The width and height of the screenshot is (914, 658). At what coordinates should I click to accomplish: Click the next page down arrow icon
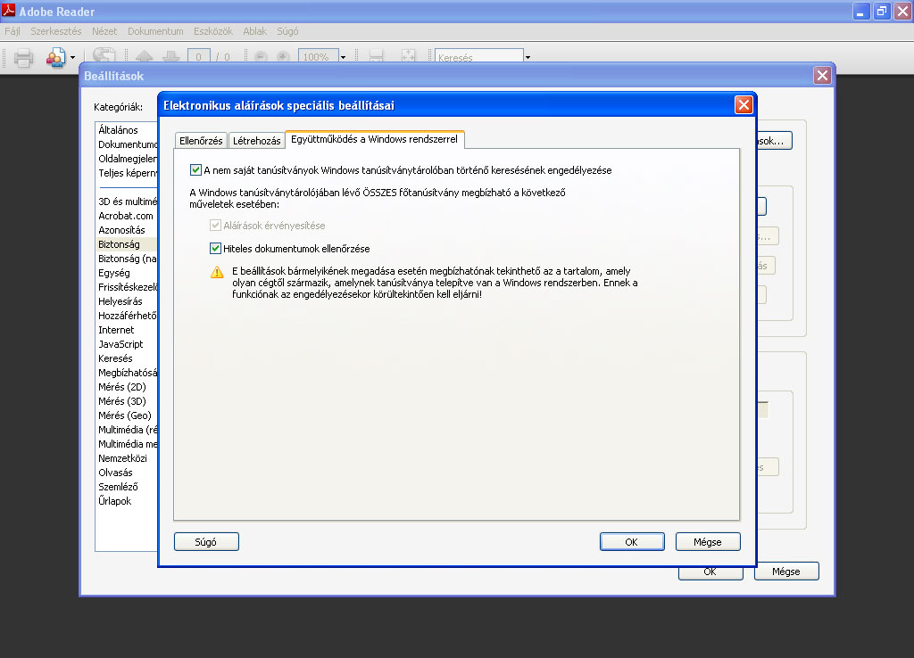[x=170, y=56]
